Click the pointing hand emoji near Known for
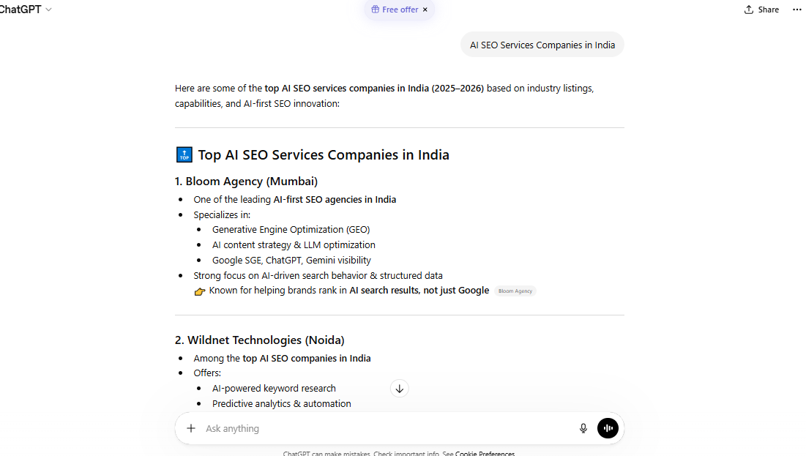Viewport: 806px width, 456px height. tap(200, 291)
